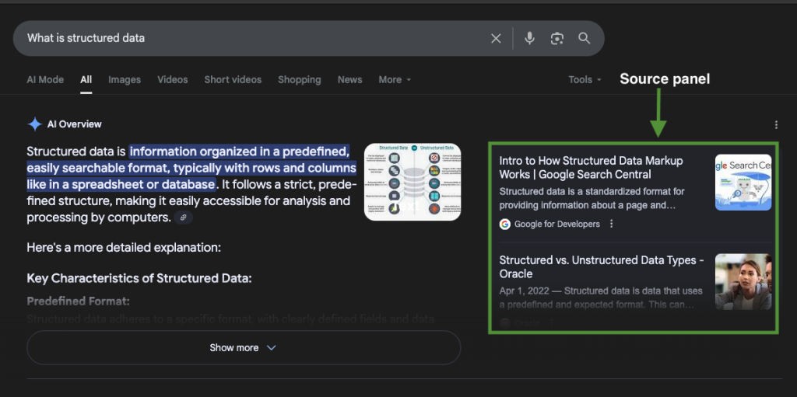Open Google for Developers source options dots
797x397 pixels.
coord(611,224)
